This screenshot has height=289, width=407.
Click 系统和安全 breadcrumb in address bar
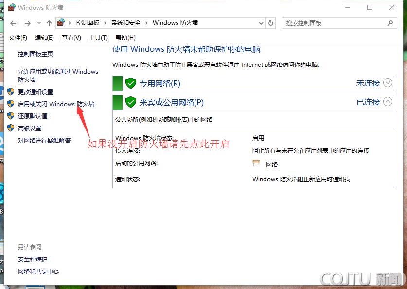(126, 23)
